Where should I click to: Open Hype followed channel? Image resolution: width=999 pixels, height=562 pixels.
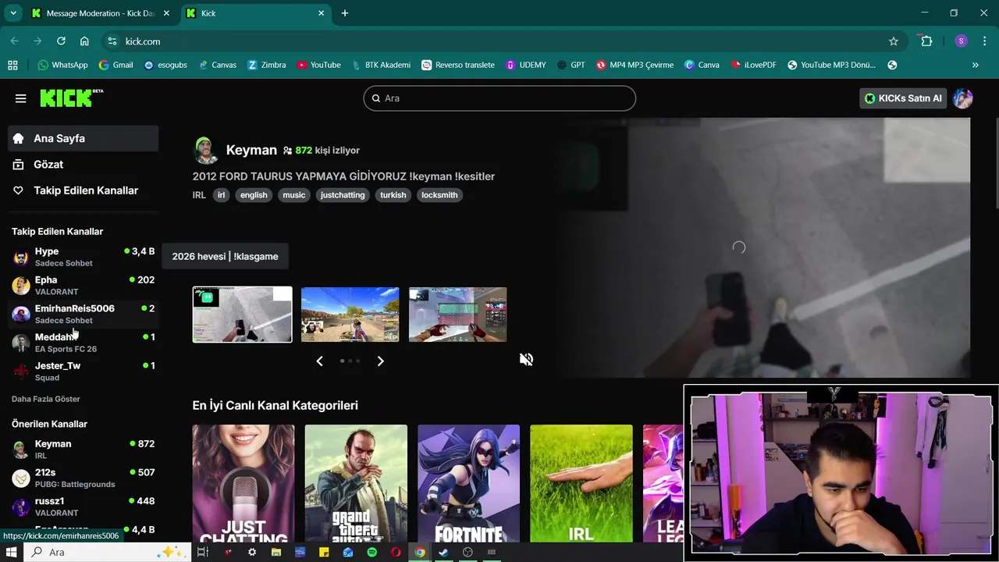84,257
